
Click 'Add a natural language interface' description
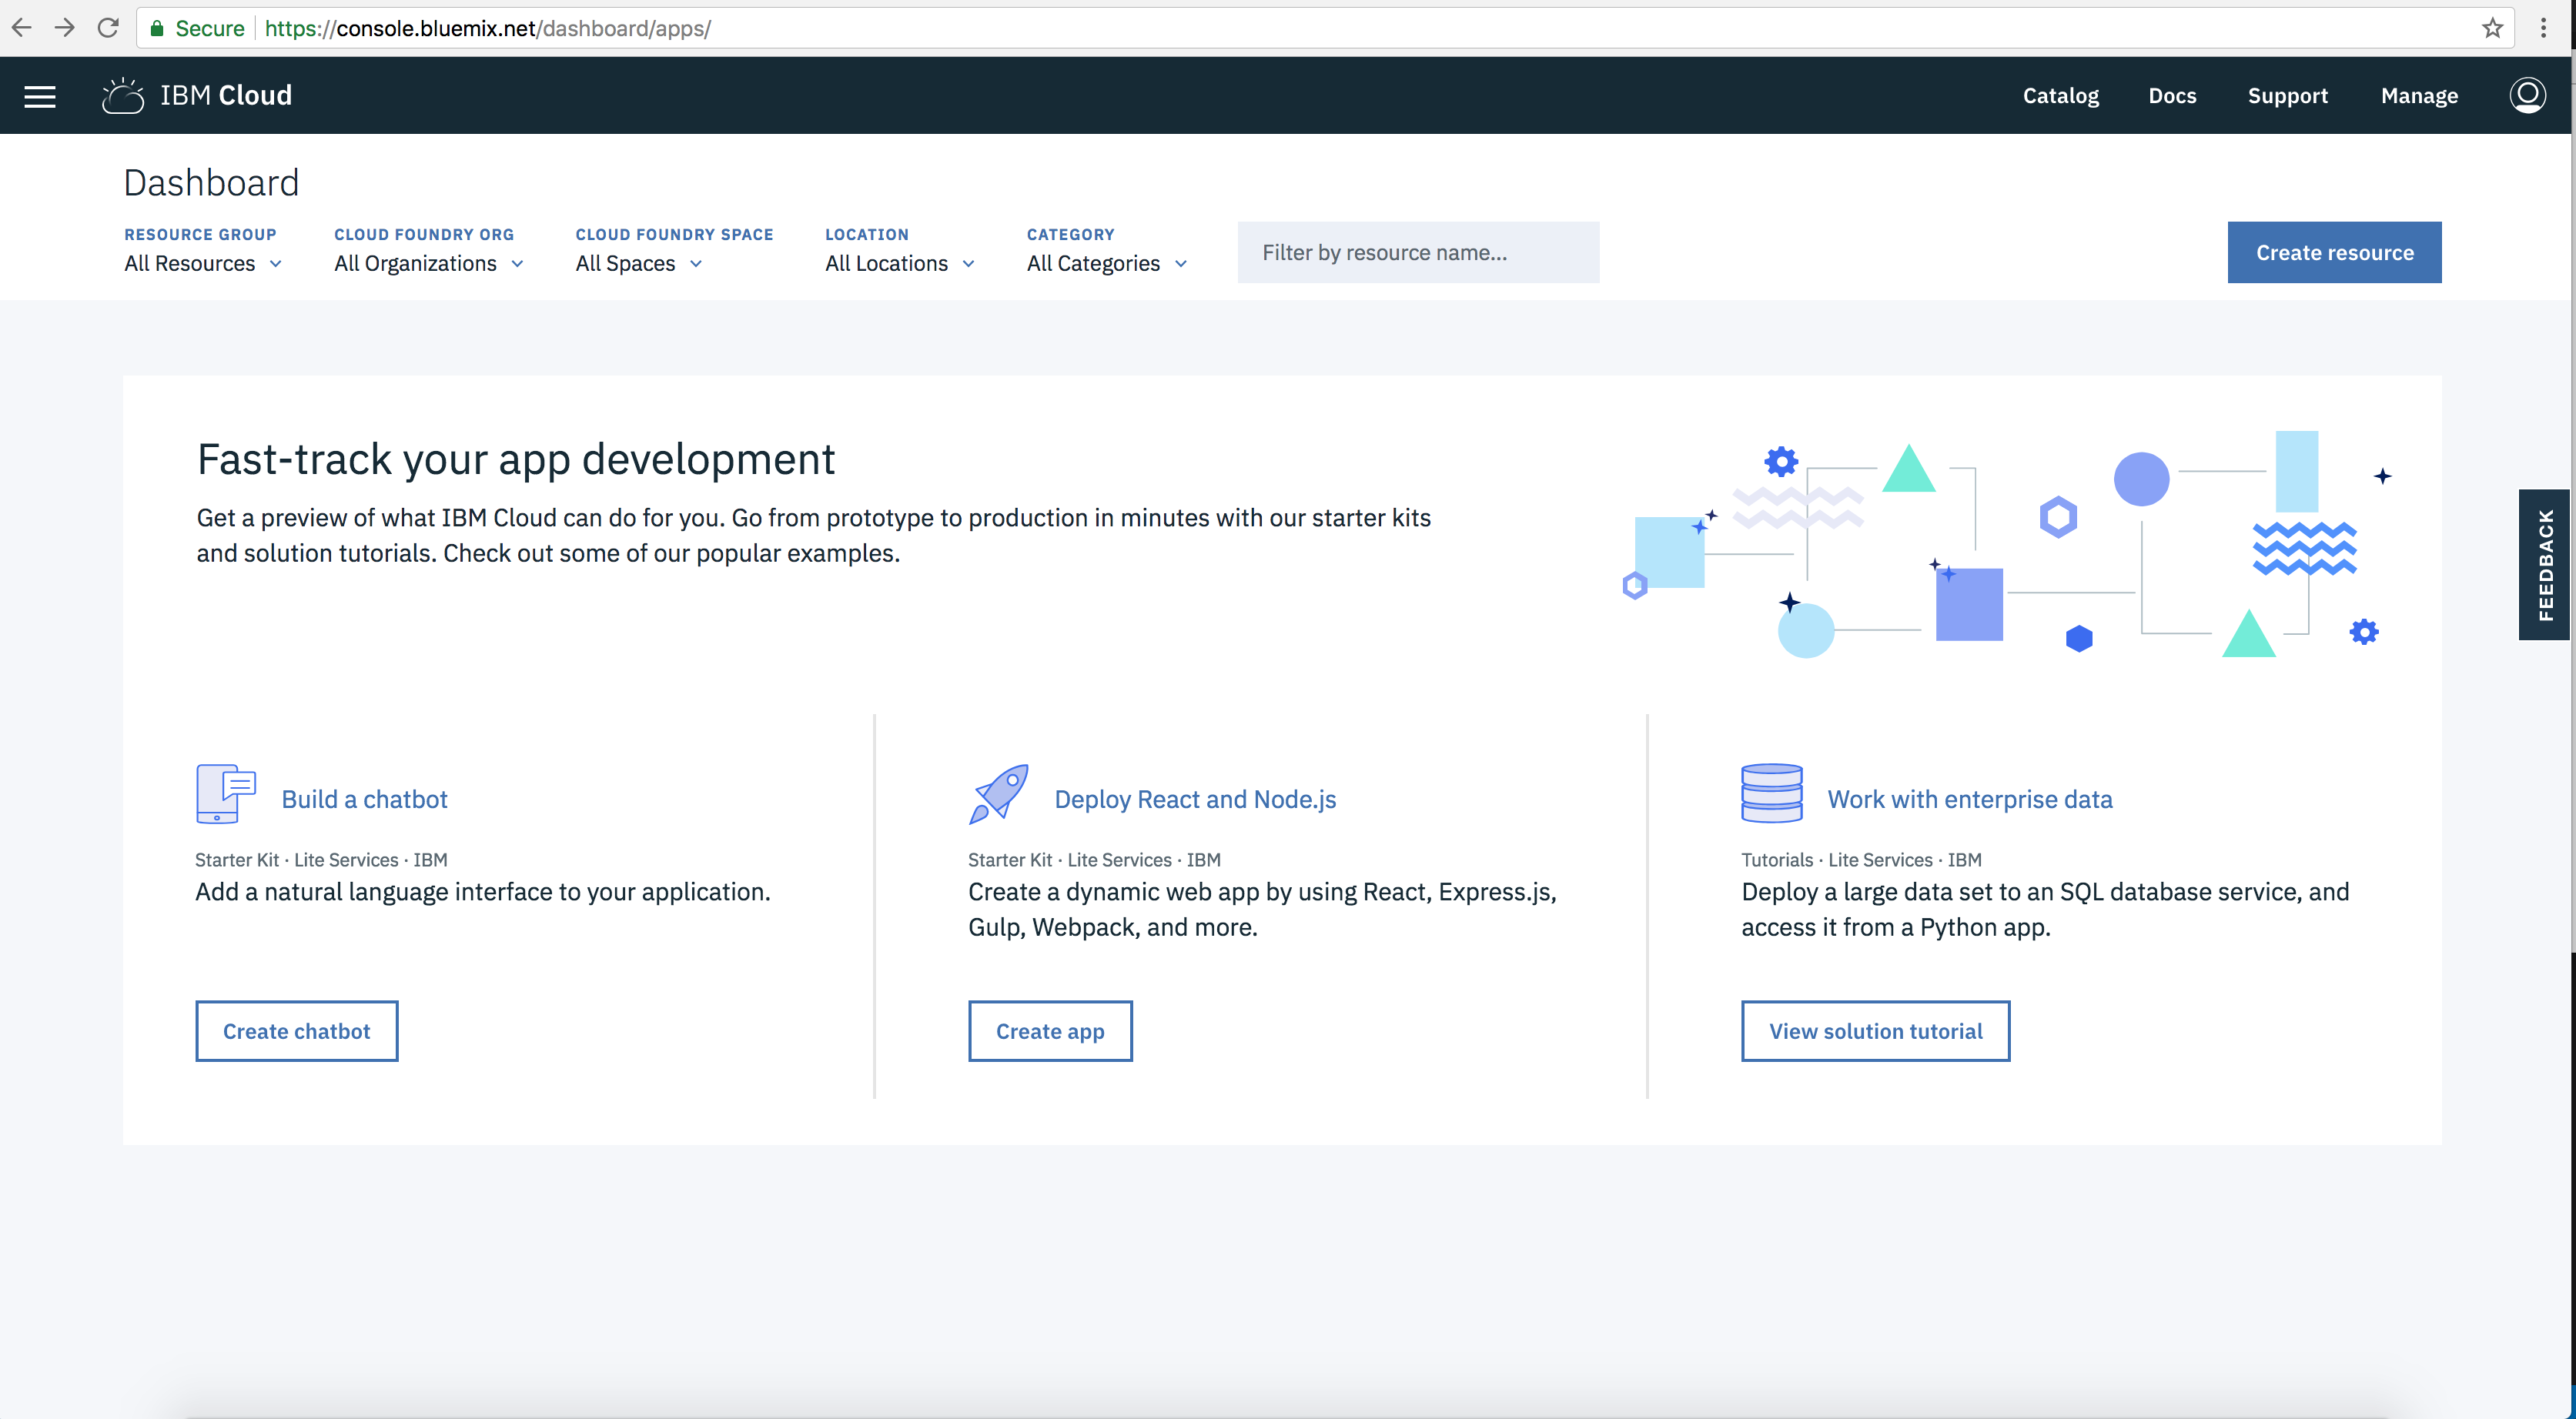click(483, 891)
